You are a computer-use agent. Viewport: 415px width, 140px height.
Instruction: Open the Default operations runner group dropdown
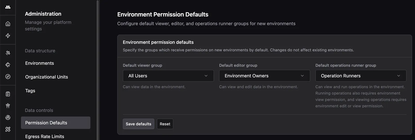[361, 76]
